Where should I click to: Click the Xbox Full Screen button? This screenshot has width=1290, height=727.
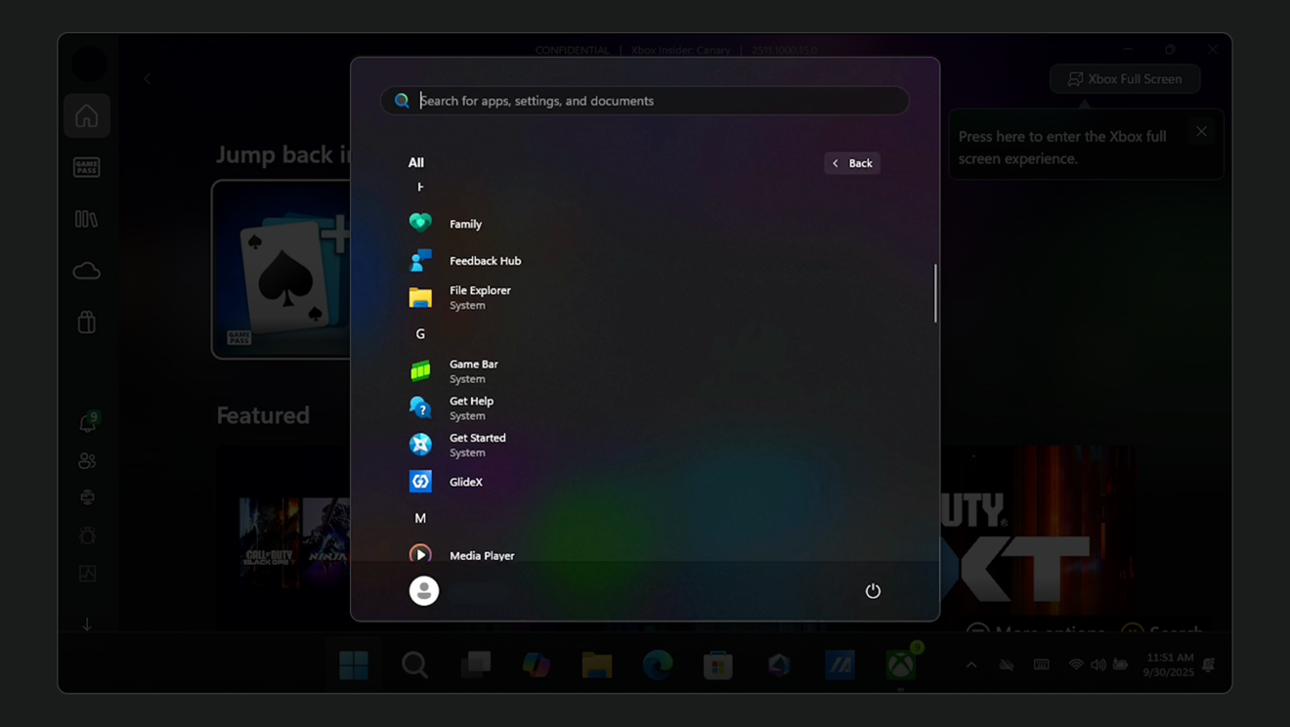pos(1125,79)
